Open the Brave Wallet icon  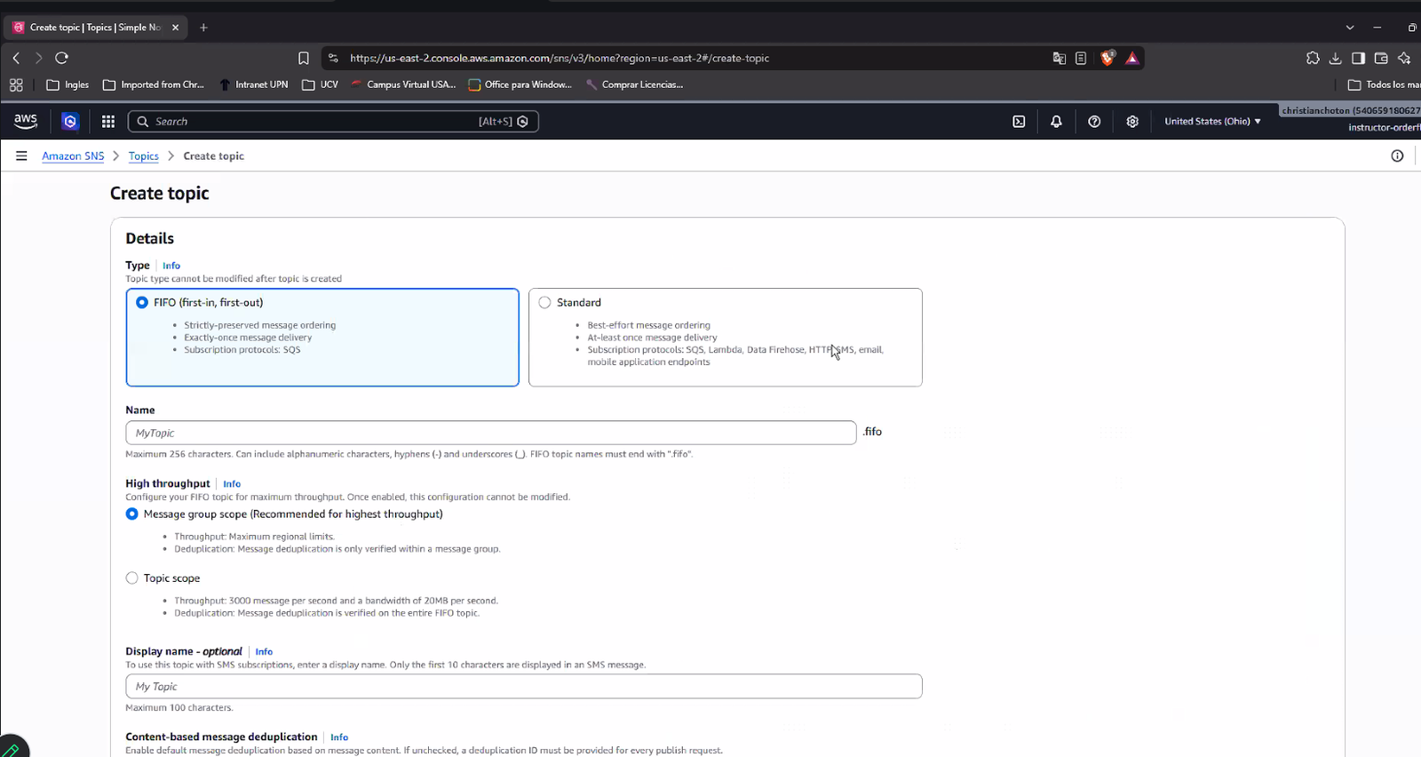point(1381,58)
